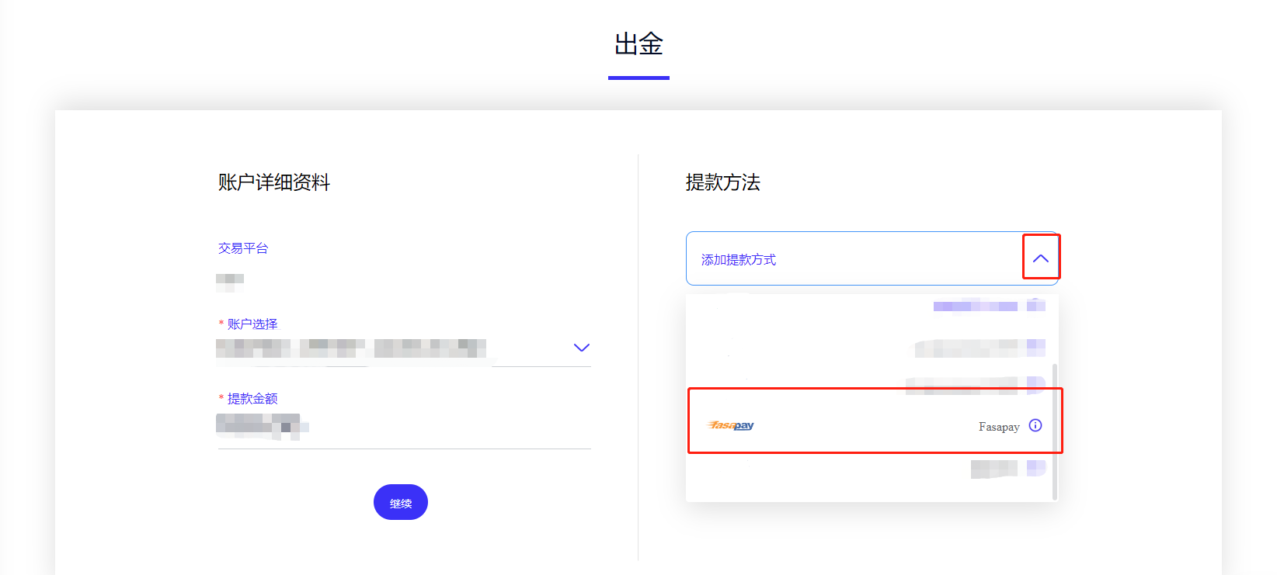Click the Fasapay info circle icon
Viewport: 1277px width, 575px height.
click(x=1035, y=425)
